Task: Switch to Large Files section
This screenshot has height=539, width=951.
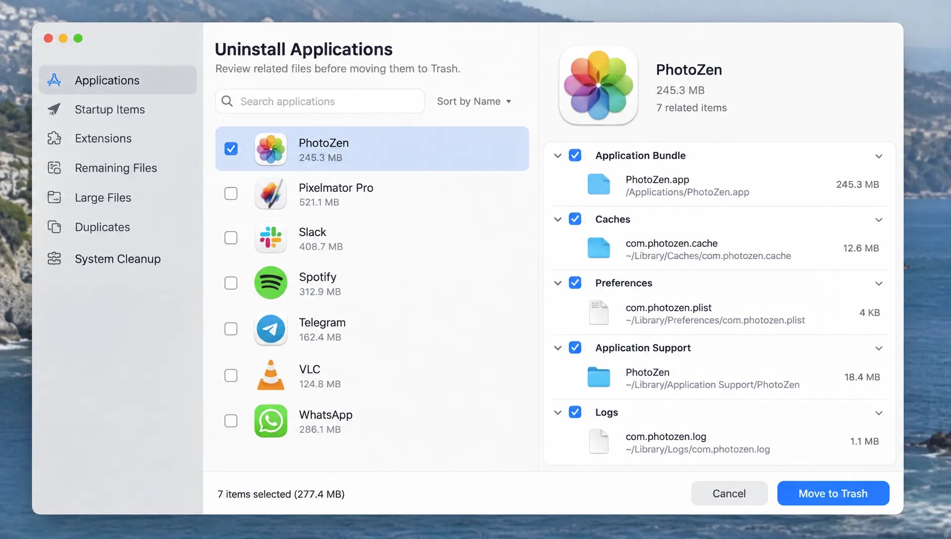Action: point(118,198)
